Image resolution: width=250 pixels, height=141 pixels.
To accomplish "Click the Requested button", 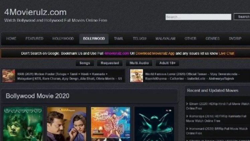I will pos(110,63).
